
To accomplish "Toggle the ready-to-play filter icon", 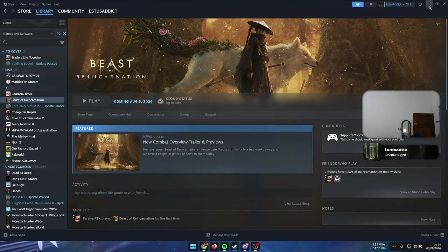I will click(64, 34).
